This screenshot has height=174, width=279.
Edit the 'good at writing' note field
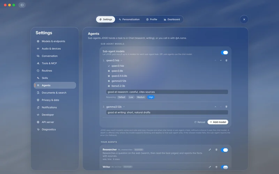coord(167,112)
